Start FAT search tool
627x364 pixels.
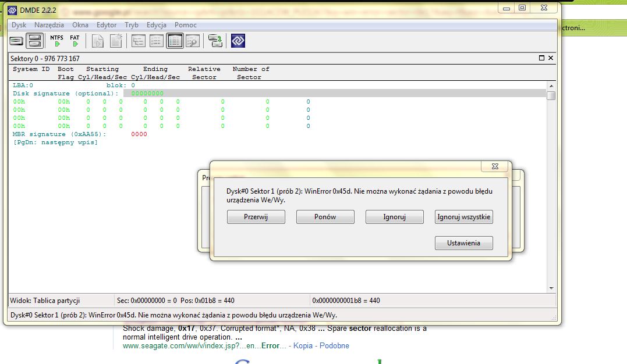pyautogui.click(x=75, y=41)
